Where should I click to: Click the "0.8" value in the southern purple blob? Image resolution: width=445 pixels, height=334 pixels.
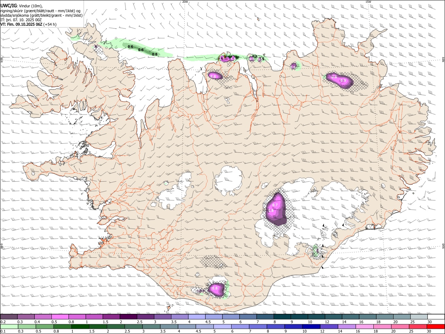[x=215, y=288]
